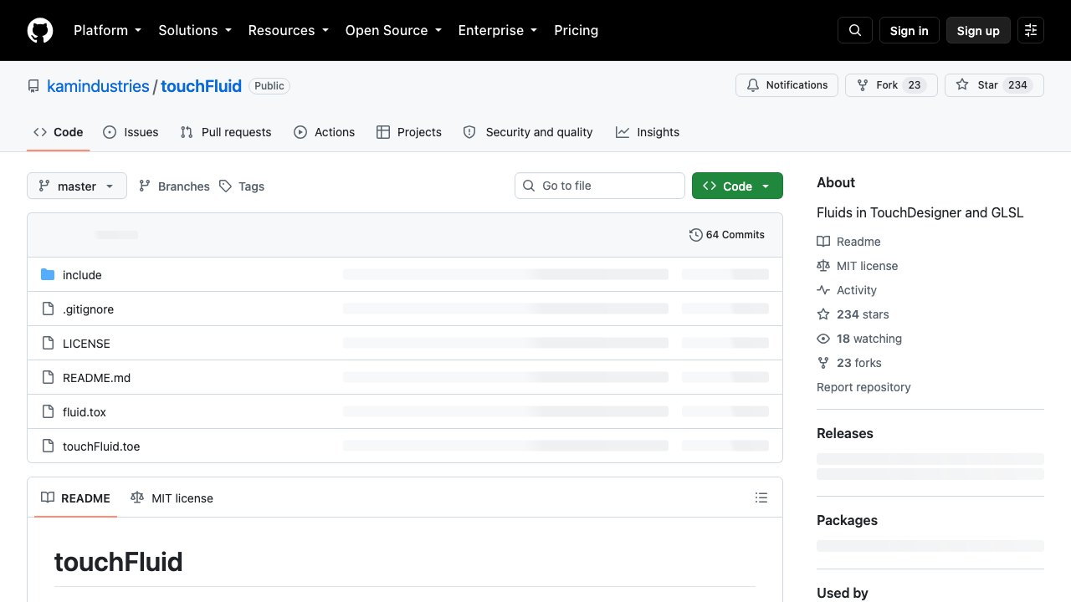The width and height of the screenshot is (1071, 602).
Task: Click the include folder icon
Action: (48, 275)
